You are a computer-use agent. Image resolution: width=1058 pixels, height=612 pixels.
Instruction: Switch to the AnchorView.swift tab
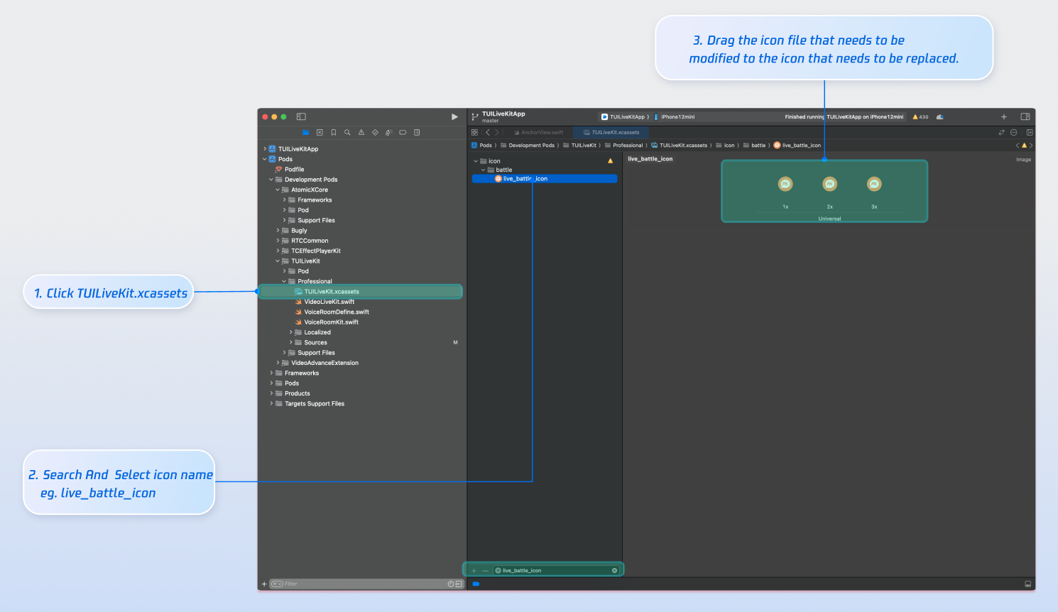[x=538, y=133]
